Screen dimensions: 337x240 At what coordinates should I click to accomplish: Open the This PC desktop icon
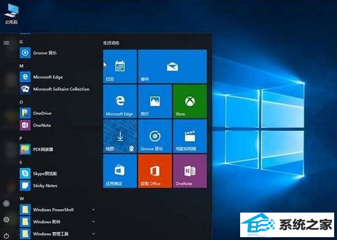(11, 13)
